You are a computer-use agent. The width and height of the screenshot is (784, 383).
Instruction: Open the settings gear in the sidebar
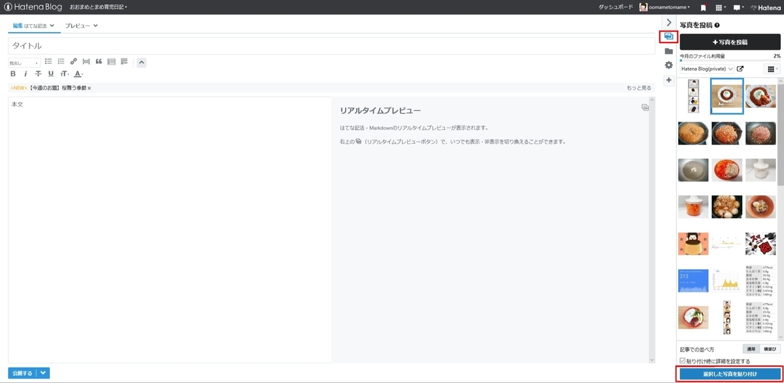click(x=668, y=65)
